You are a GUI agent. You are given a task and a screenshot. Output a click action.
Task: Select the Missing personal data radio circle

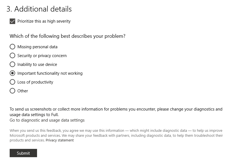pyautogui.click(x=12, y=47)
